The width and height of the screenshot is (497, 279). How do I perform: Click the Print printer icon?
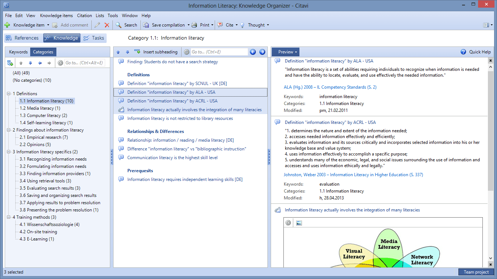(194, 25)
